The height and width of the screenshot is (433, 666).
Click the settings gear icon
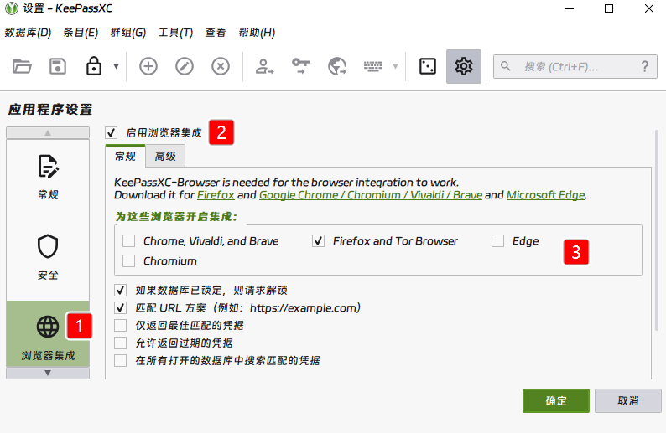coord(463,66)
